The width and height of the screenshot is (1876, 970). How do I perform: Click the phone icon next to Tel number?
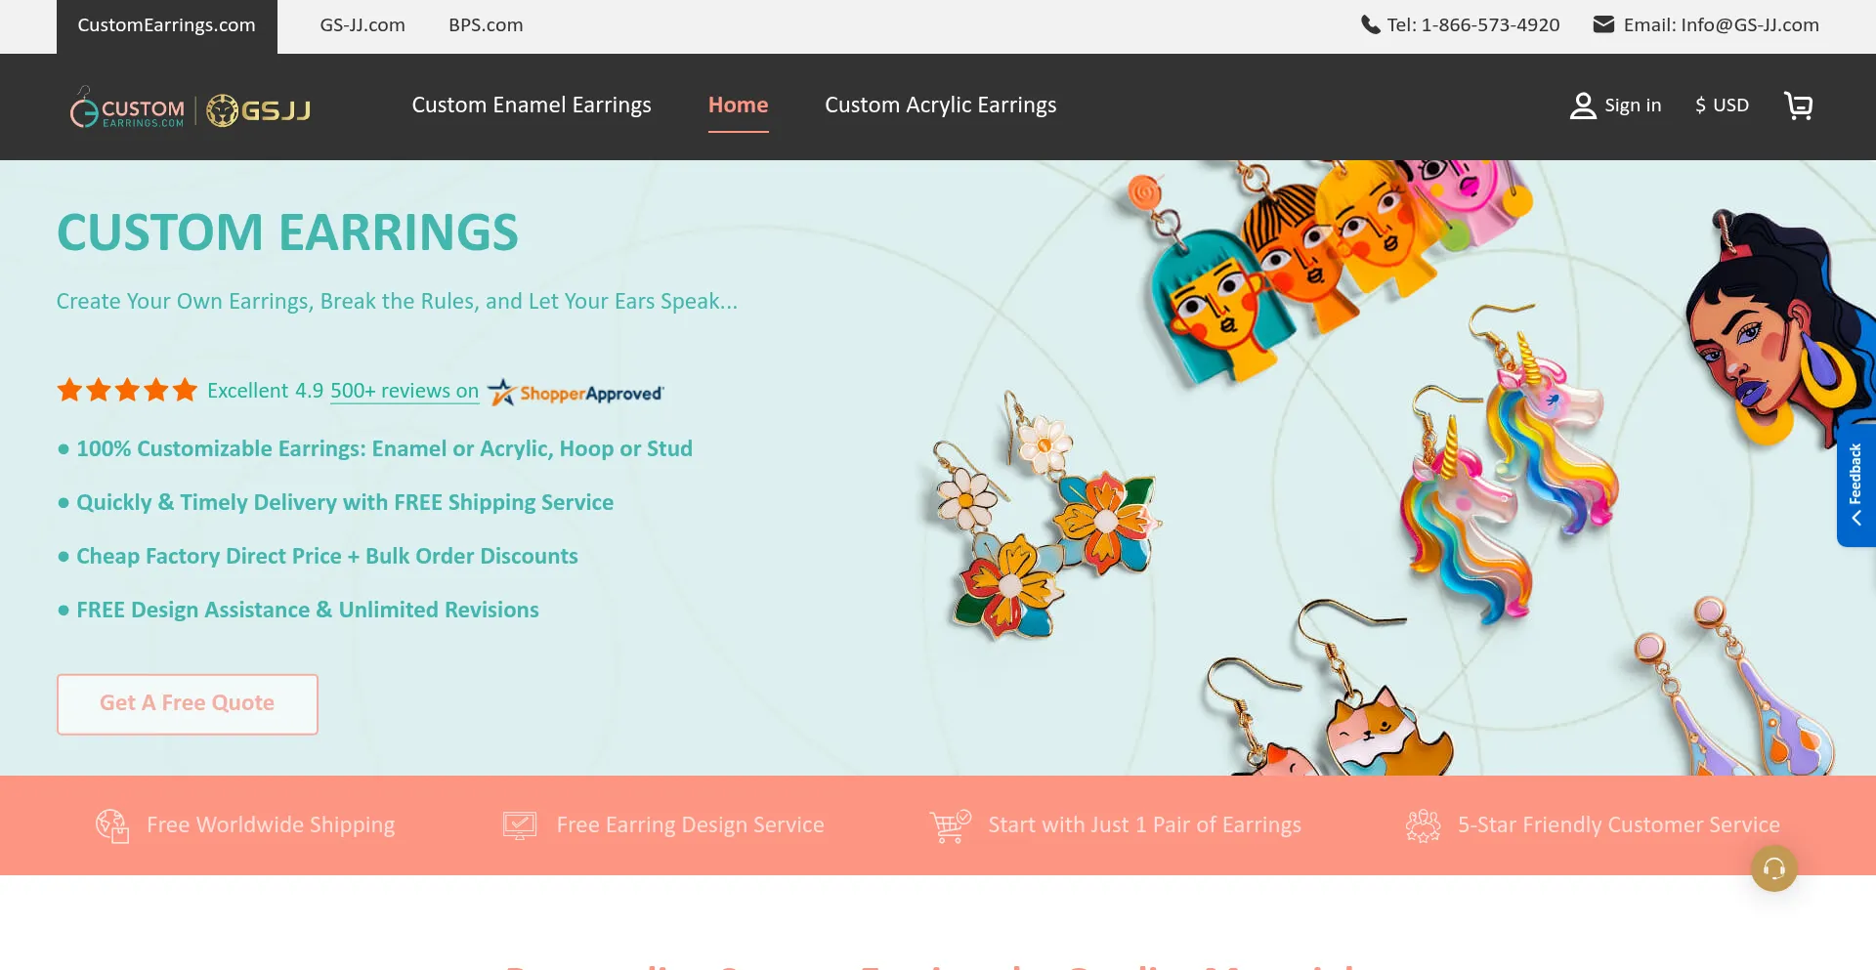pyautogui.click(x=1370, y=25)
